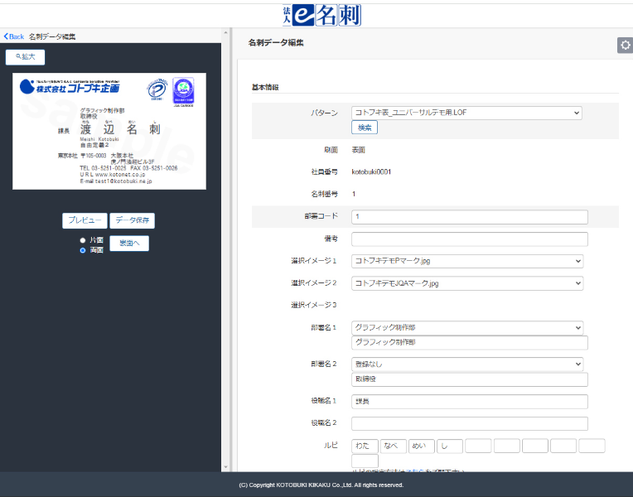Open the 部署名1 dropdown
The height and width of the screenshot is (497, 633).
coord(467,328)
